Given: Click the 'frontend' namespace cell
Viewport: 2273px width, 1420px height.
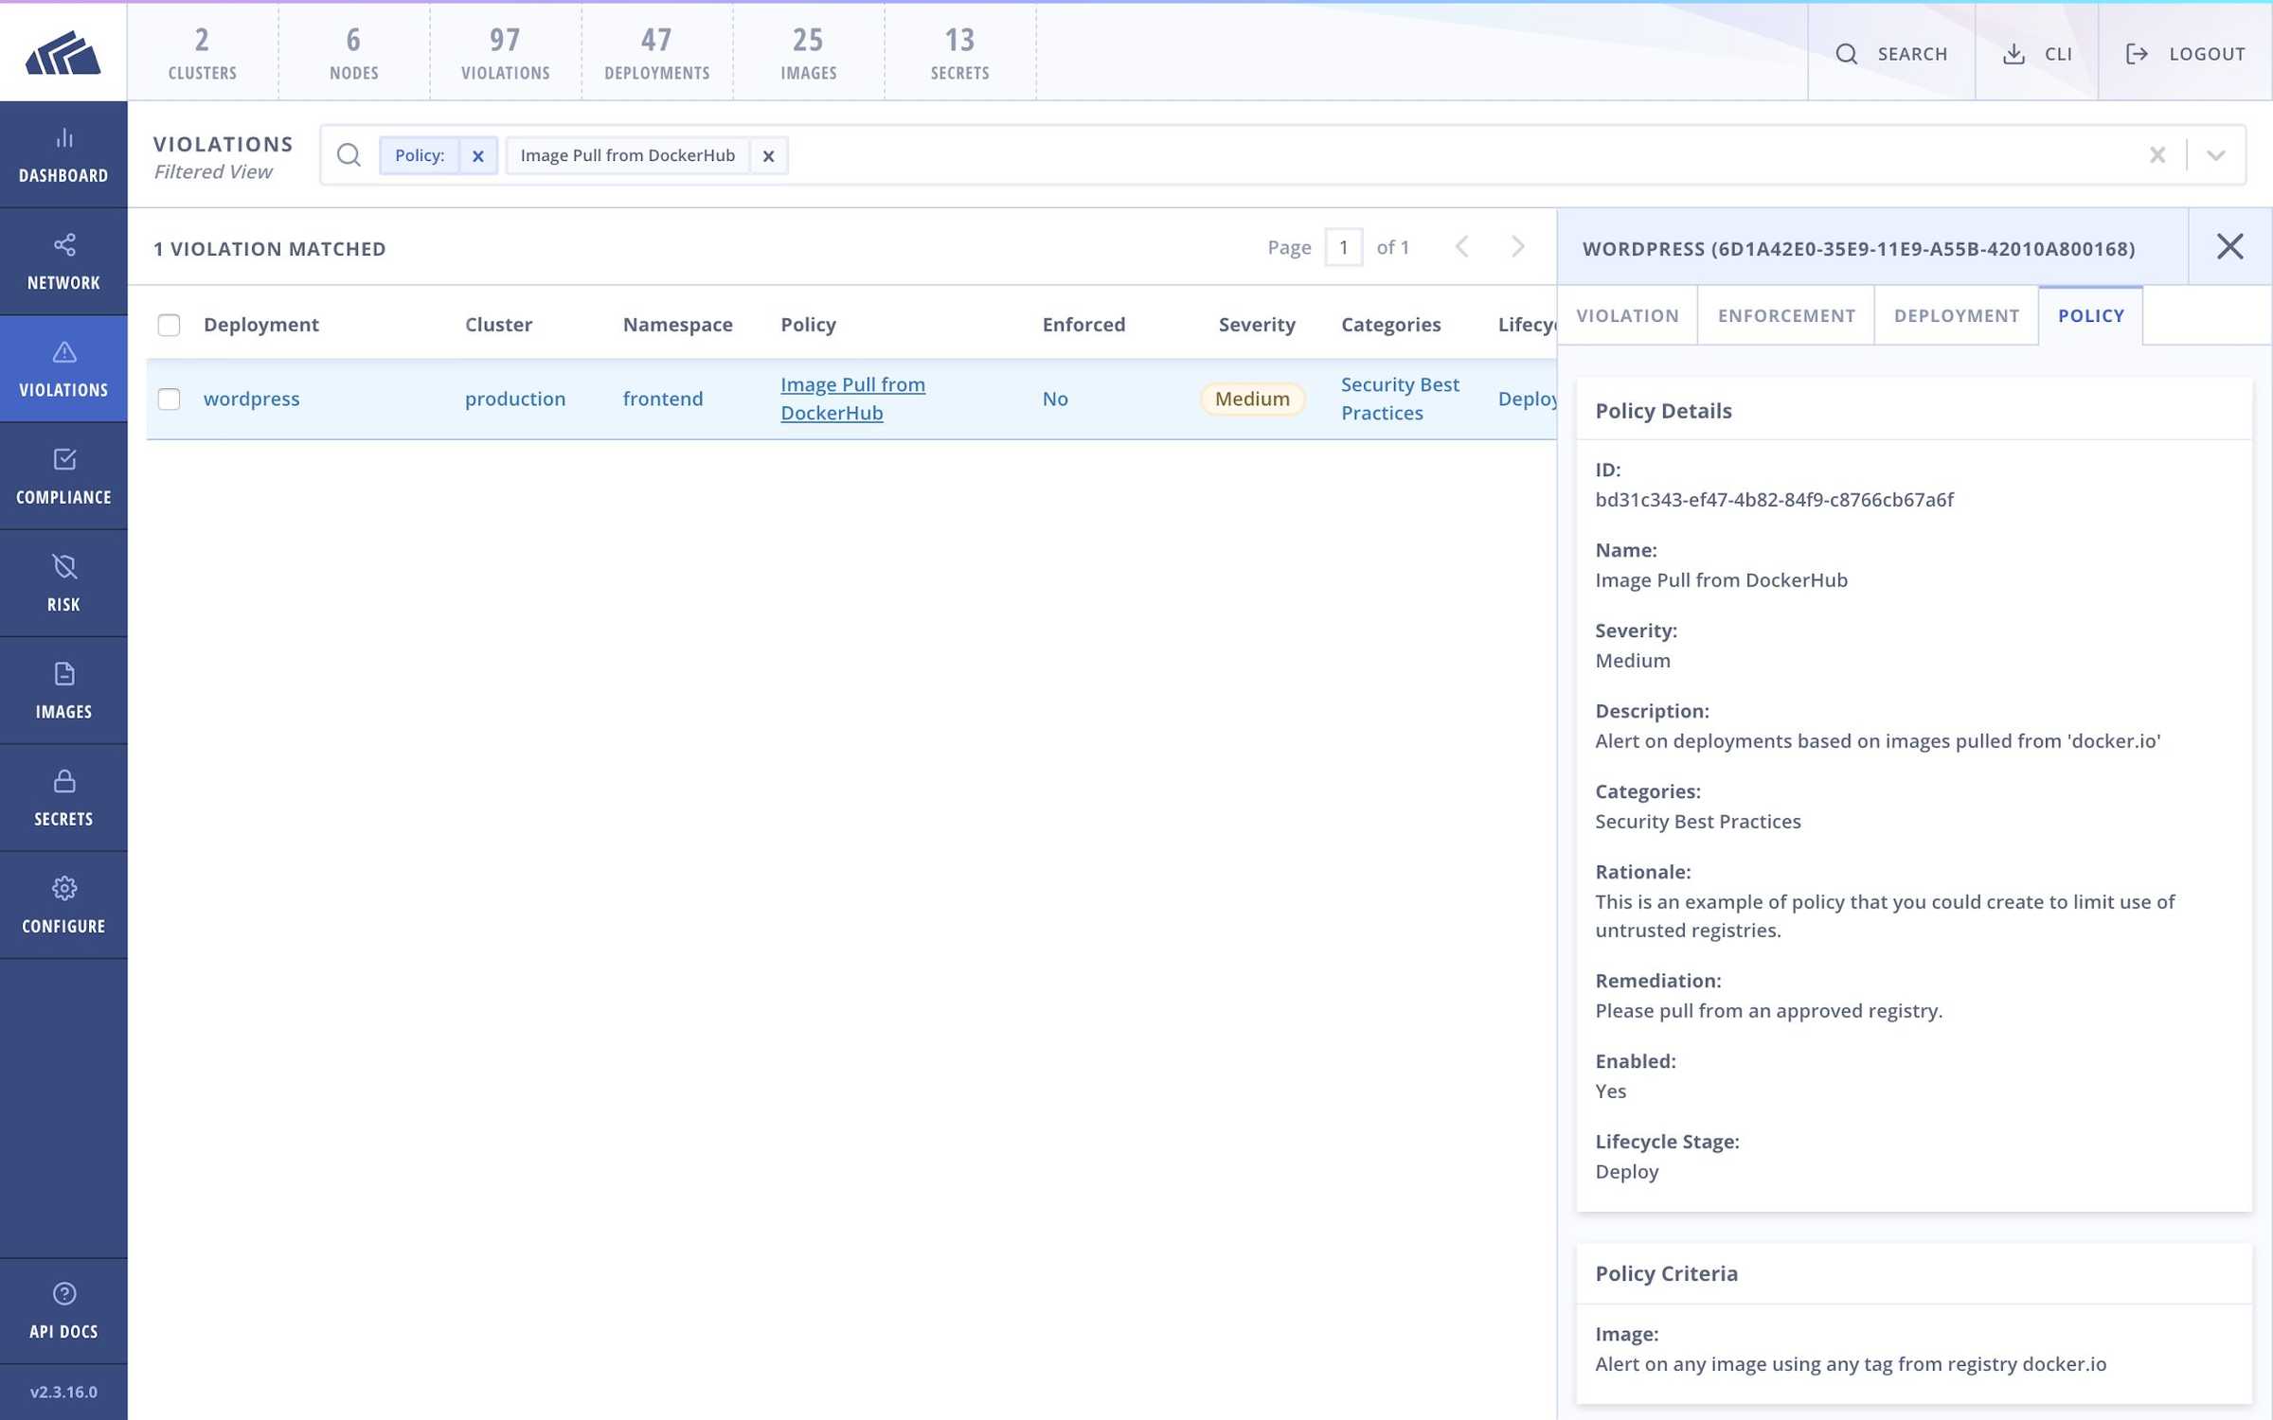Looking at the screenshot, I should pyautogui.click(x=663, y=399).
